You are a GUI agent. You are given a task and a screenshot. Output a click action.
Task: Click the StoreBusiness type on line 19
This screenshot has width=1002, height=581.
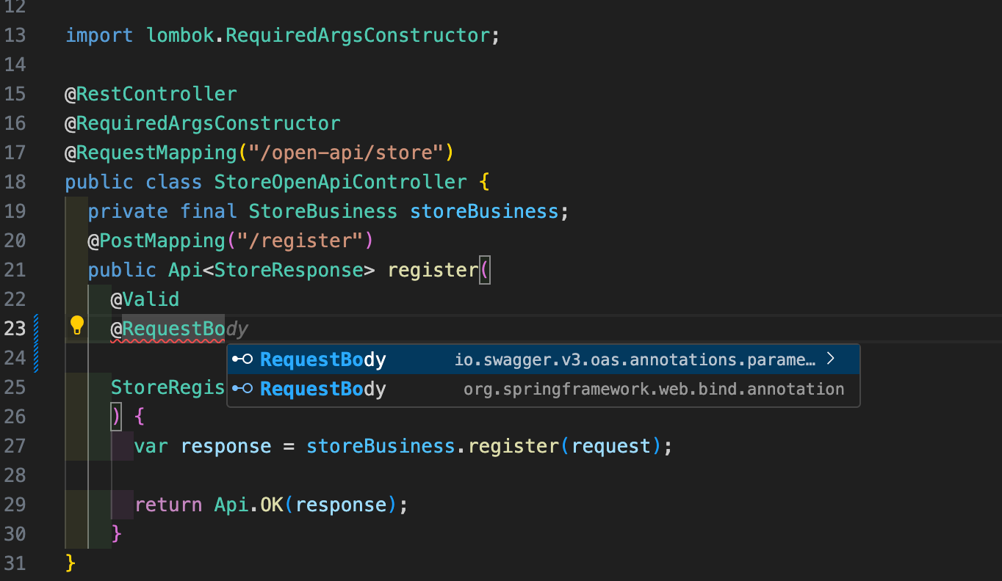322,211
